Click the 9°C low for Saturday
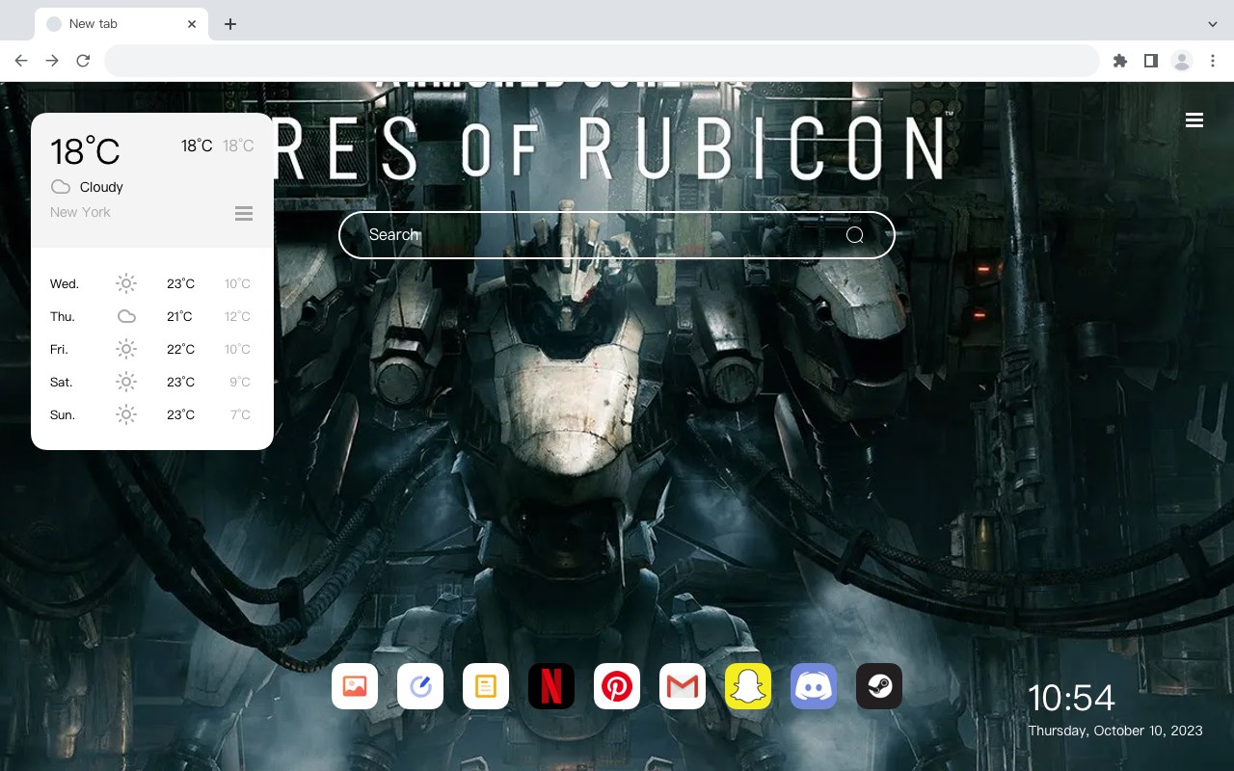Image resolution: width=1234 pixels, height=771 pixels. pyautogui.click(x=240, y=382)
